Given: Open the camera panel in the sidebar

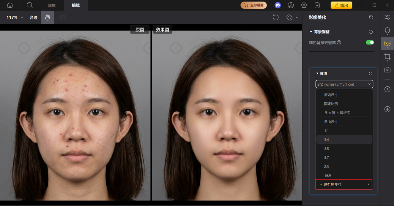Looking at the screenshot, I should pyautogui.click(x=387, y=70).
